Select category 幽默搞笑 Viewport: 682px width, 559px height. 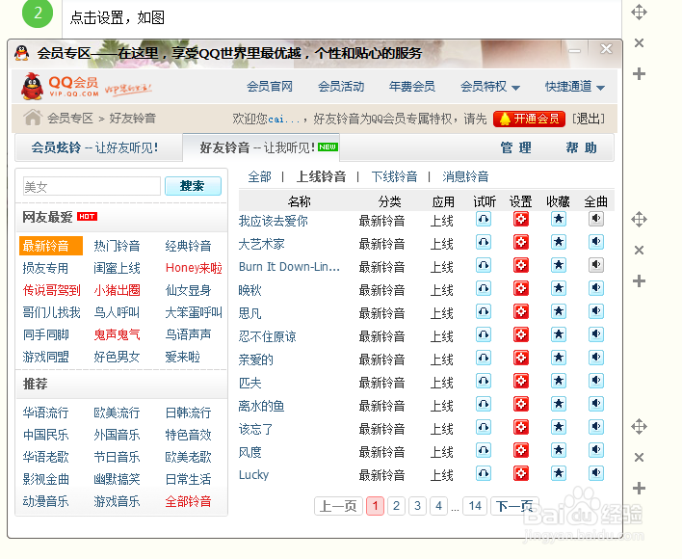click(117, 479)
